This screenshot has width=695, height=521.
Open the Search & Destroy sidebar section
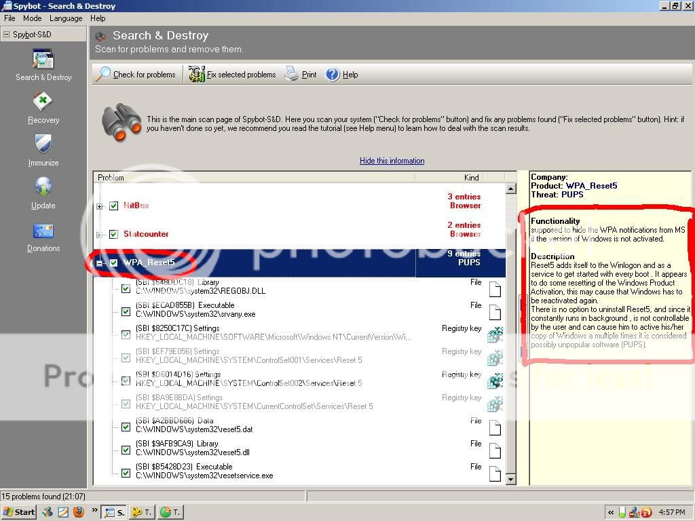(x=43, y=65)
